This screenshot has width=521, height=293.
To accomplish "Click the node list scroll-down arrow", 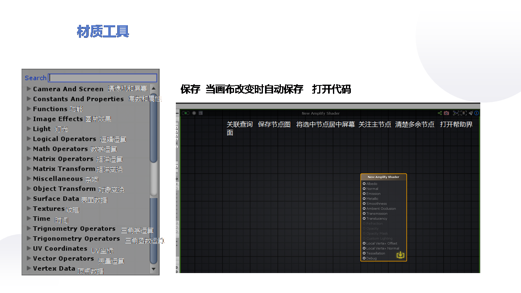I will point(153,269).
